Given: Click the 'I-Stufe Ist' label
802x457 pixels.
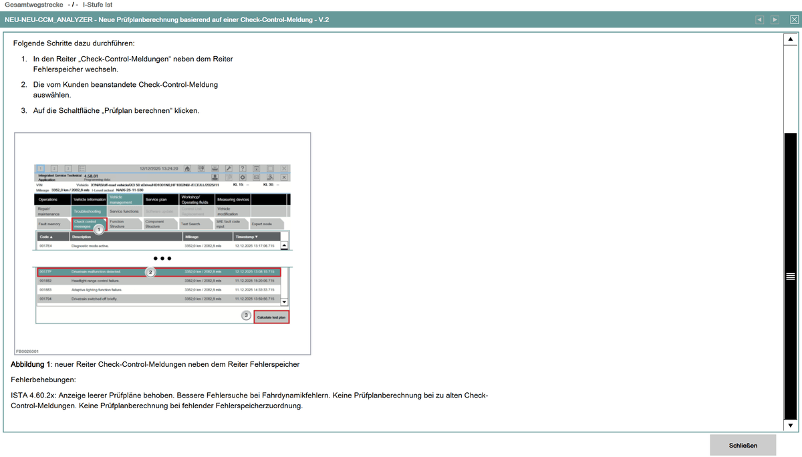Looking at the screenshot, I should point(98,5).
